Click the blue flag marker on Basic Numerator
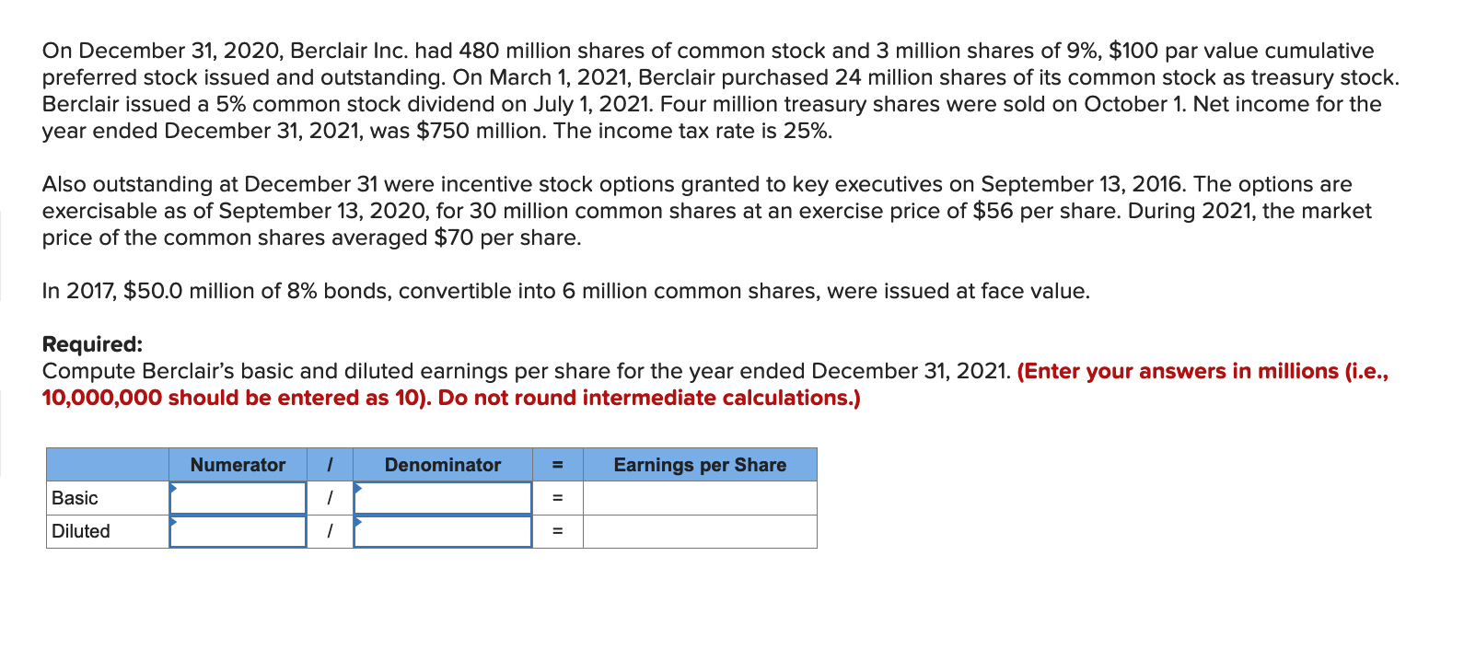 coord(174,487)
